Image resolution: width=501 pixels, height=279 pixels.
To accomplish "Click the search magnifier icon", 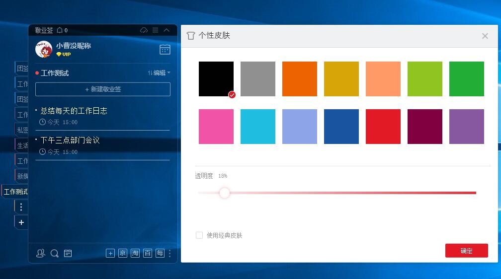I will pos(55,253).
